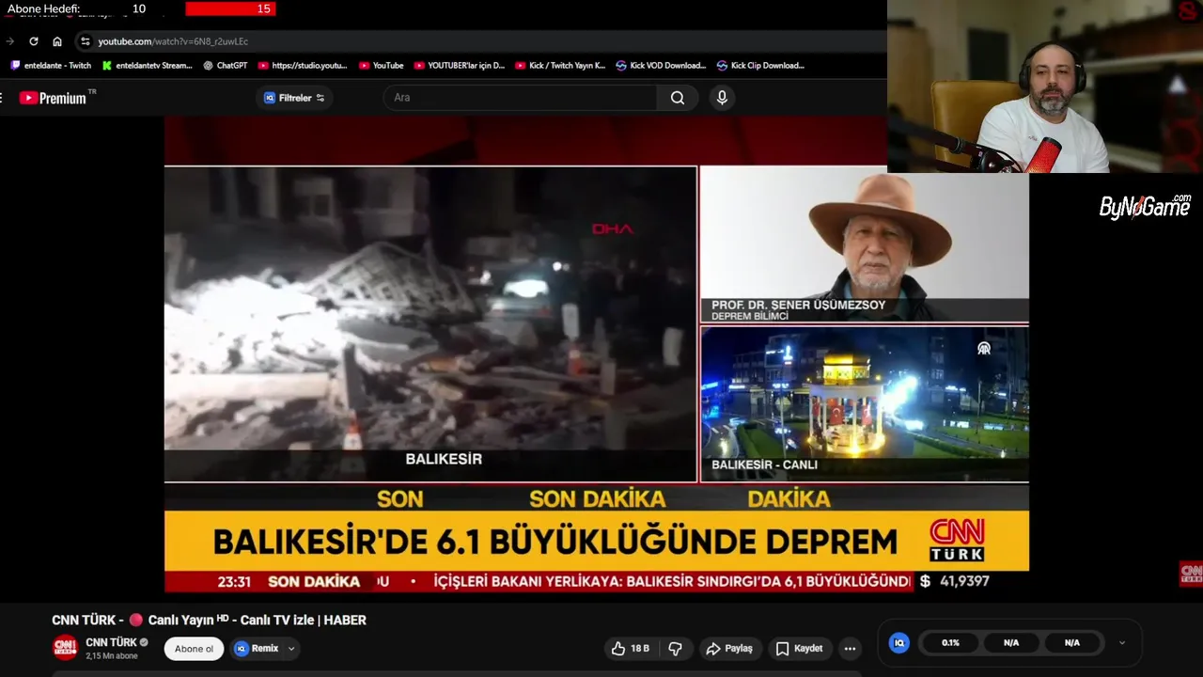Open the ChatGPT bookmark
The width and height of the screenshot is (1203, 677).
[226, 66]
